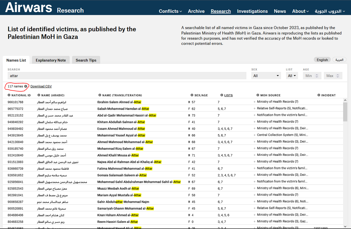Screen dimensions: 351x229
Task: Select English language toggle
Action: click(x=322, y=60)
